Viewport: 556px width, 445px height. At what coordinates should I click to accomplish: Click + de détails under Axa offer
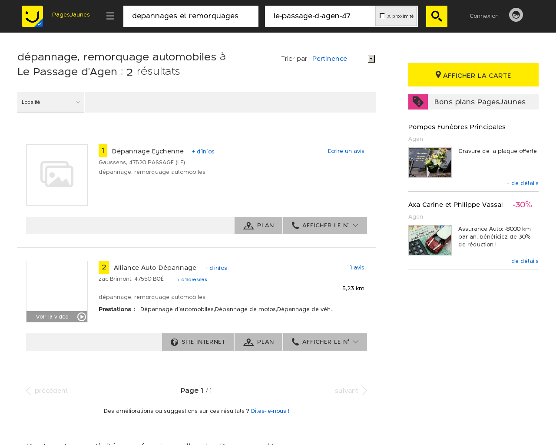(x=523, y=261)
